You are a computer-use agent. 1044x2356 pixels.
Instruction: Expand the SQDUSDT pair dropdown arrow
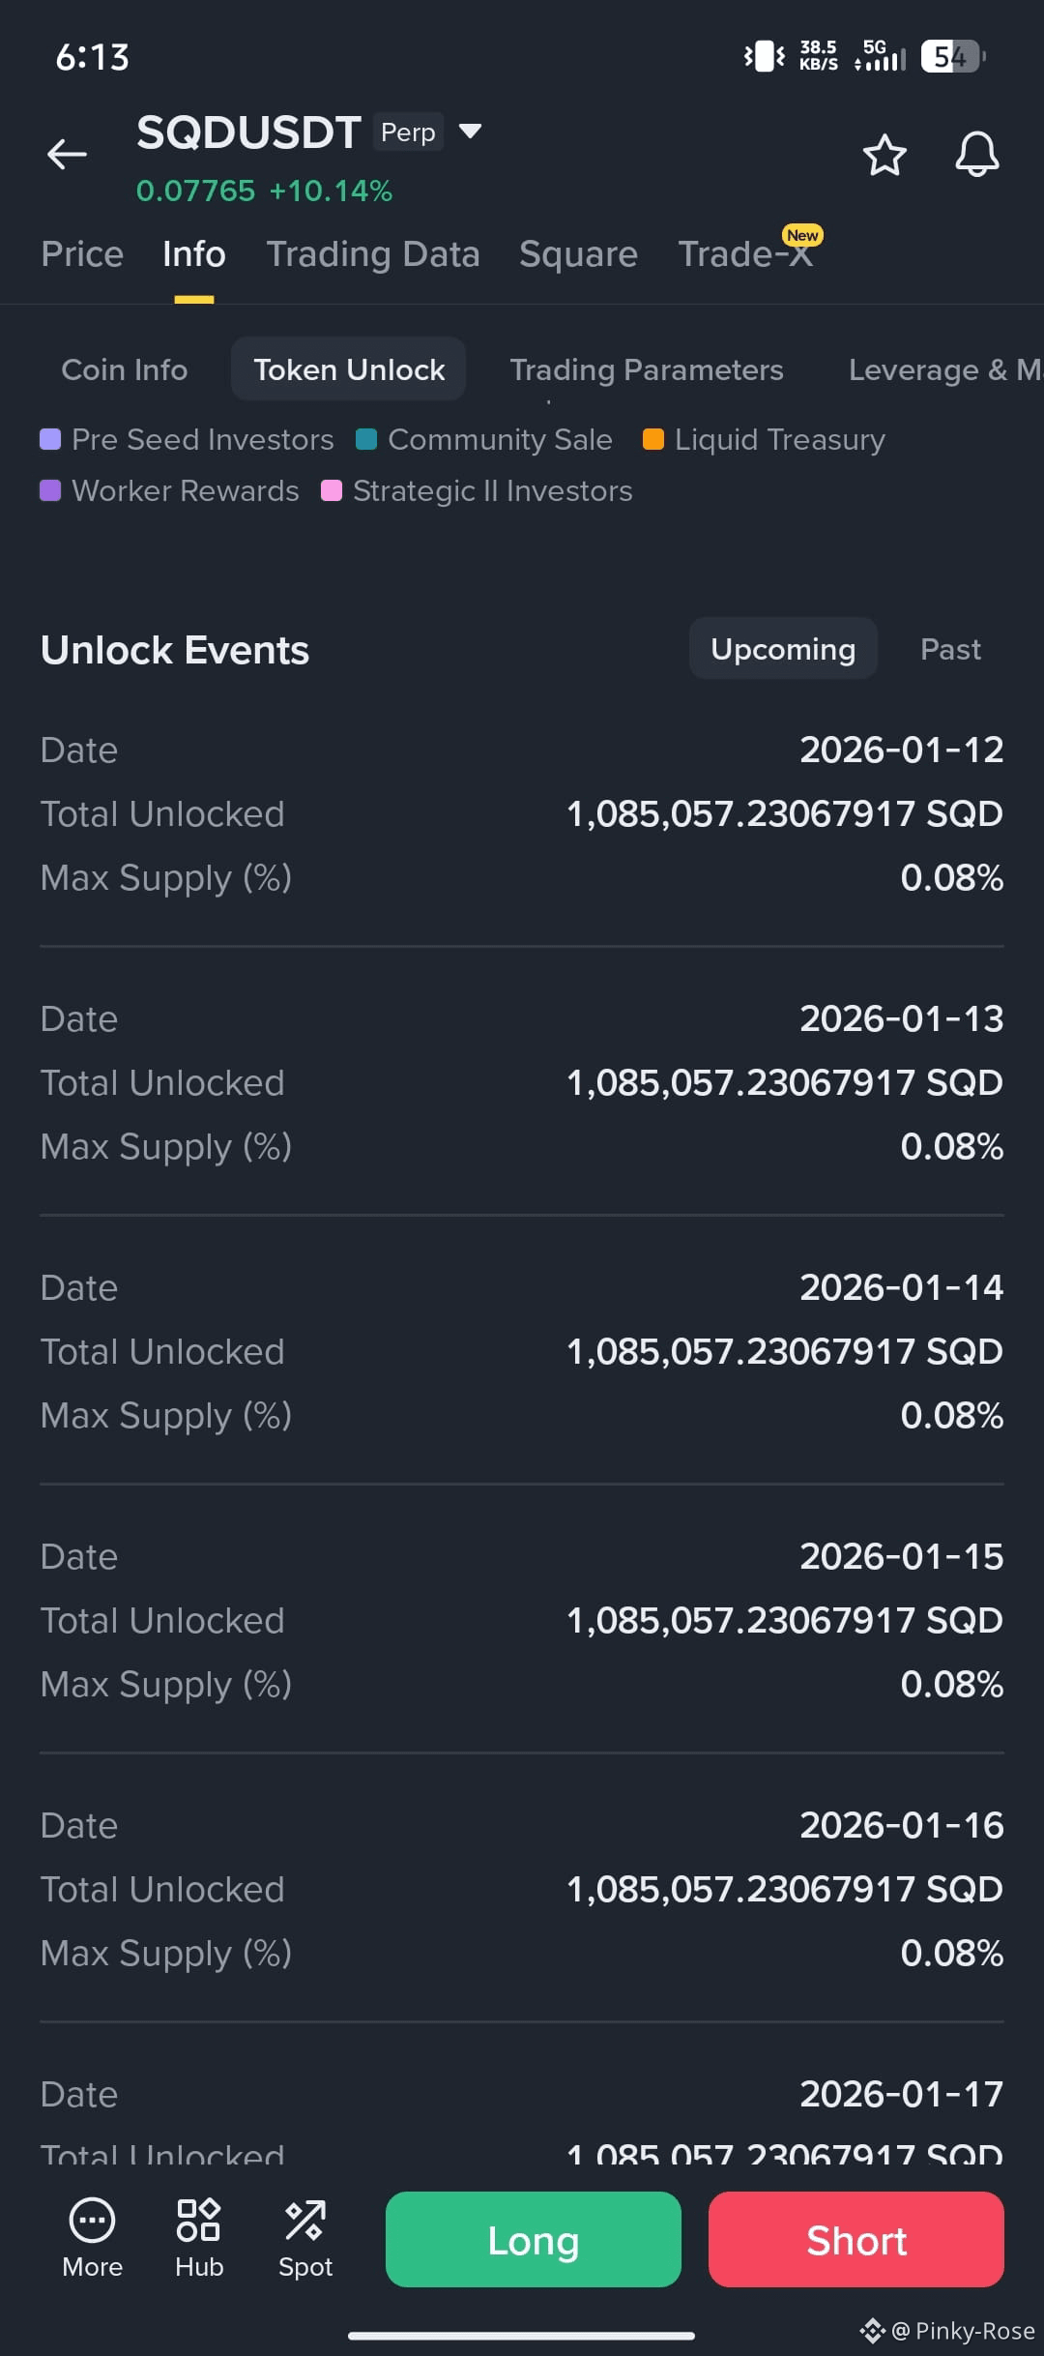tap(470, 132)
